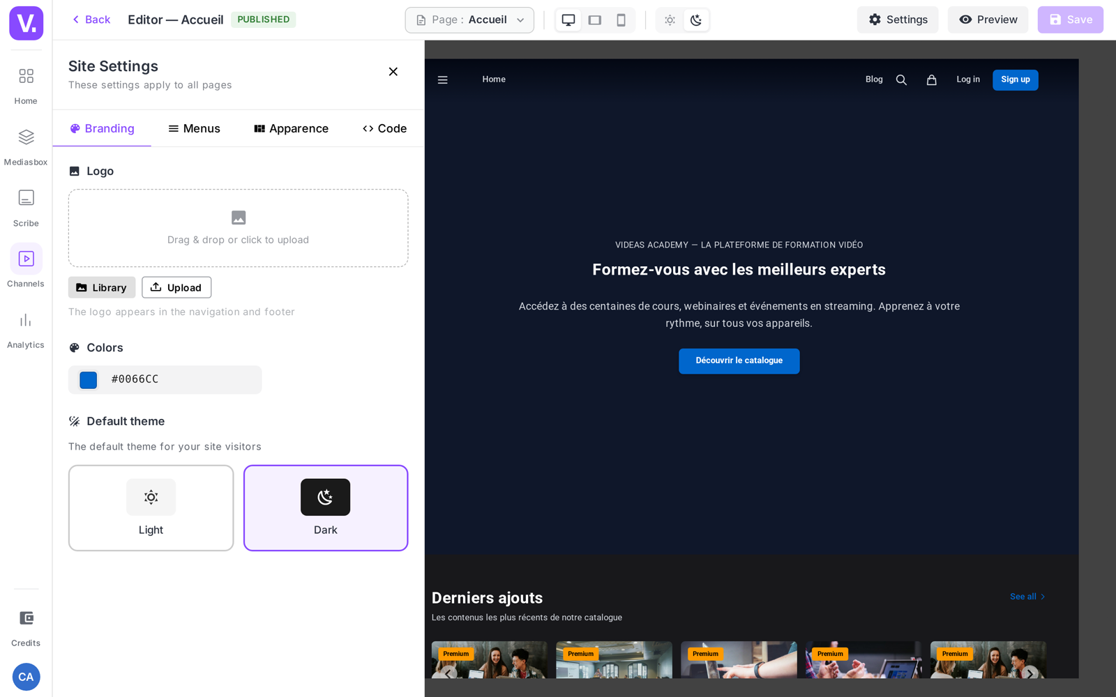Close the Site Settings panel
This screenshot has width=1116, height=697.
pos(393,72)
